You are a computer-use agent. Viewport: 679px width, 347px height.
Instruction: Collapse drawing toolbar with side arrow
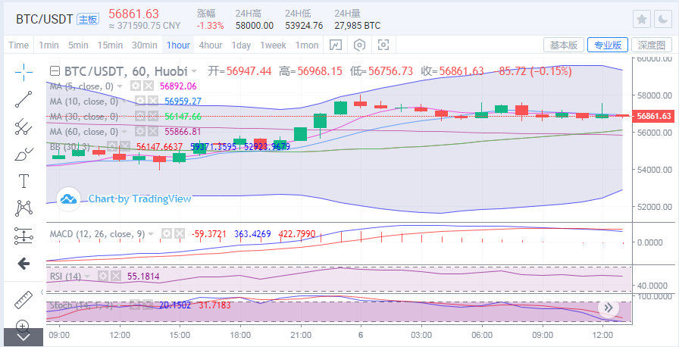click(x=42, y=292)
